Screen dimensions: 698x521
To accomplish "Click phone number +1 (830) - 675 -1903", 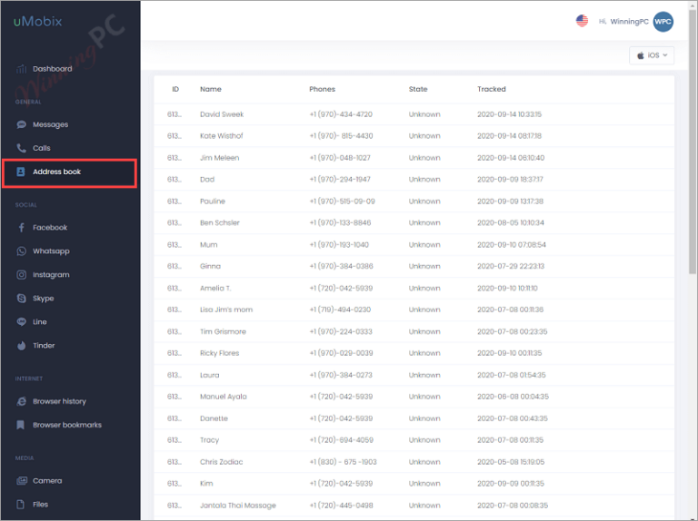I will pyautogui.click(x=344, y=462).
